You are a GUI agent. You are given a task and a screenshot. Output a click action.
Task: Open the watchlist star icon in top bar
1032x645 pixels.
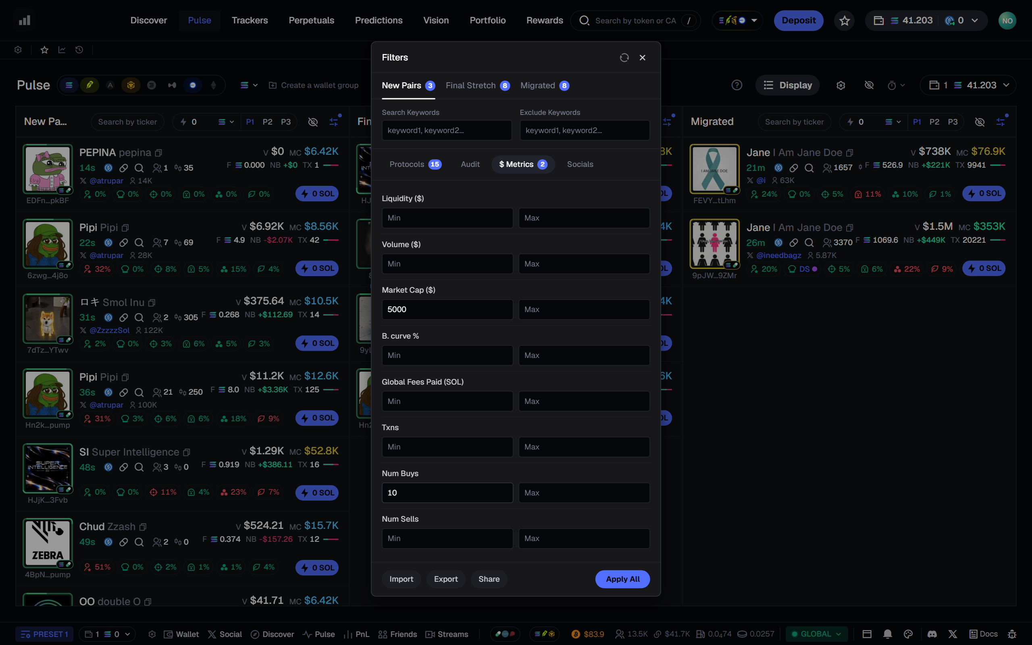[845, 21]
